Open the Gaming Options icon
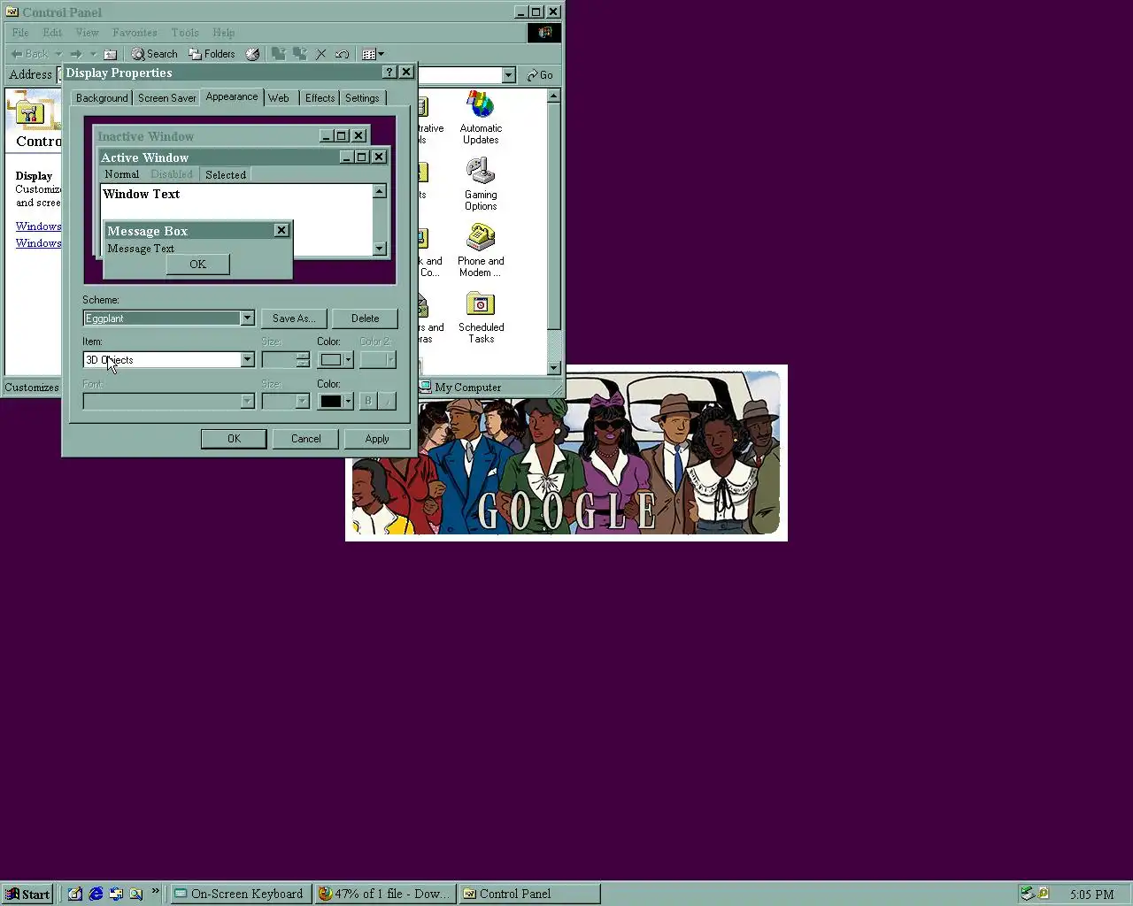This screenshot has height=906, width=1133. pos(481,184)
